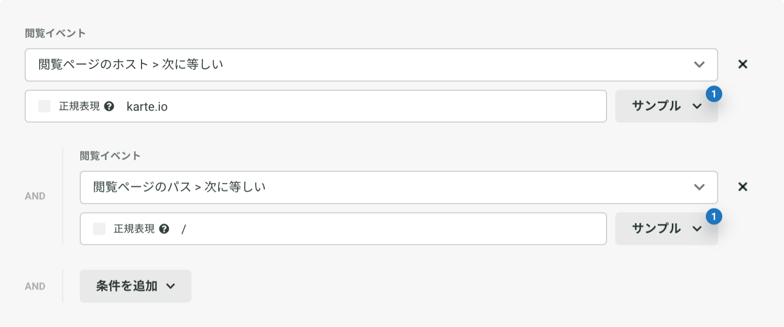Open 閲覧ページのパス > 次に等しい dropdown

pos(399,187)
